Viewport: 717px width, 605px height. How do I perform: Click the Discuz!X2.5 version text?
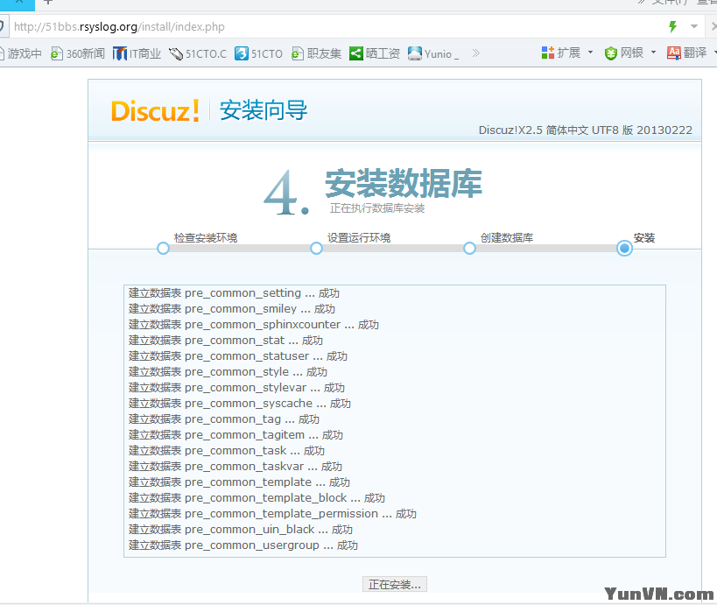coord(586,130)
